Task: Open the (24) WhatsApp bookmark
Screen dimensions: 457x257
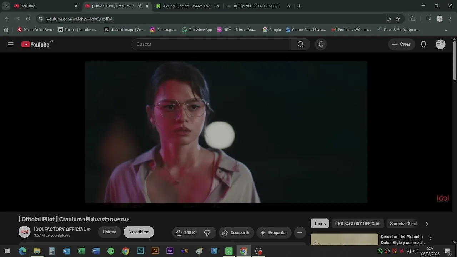Action: pos(197,30)
